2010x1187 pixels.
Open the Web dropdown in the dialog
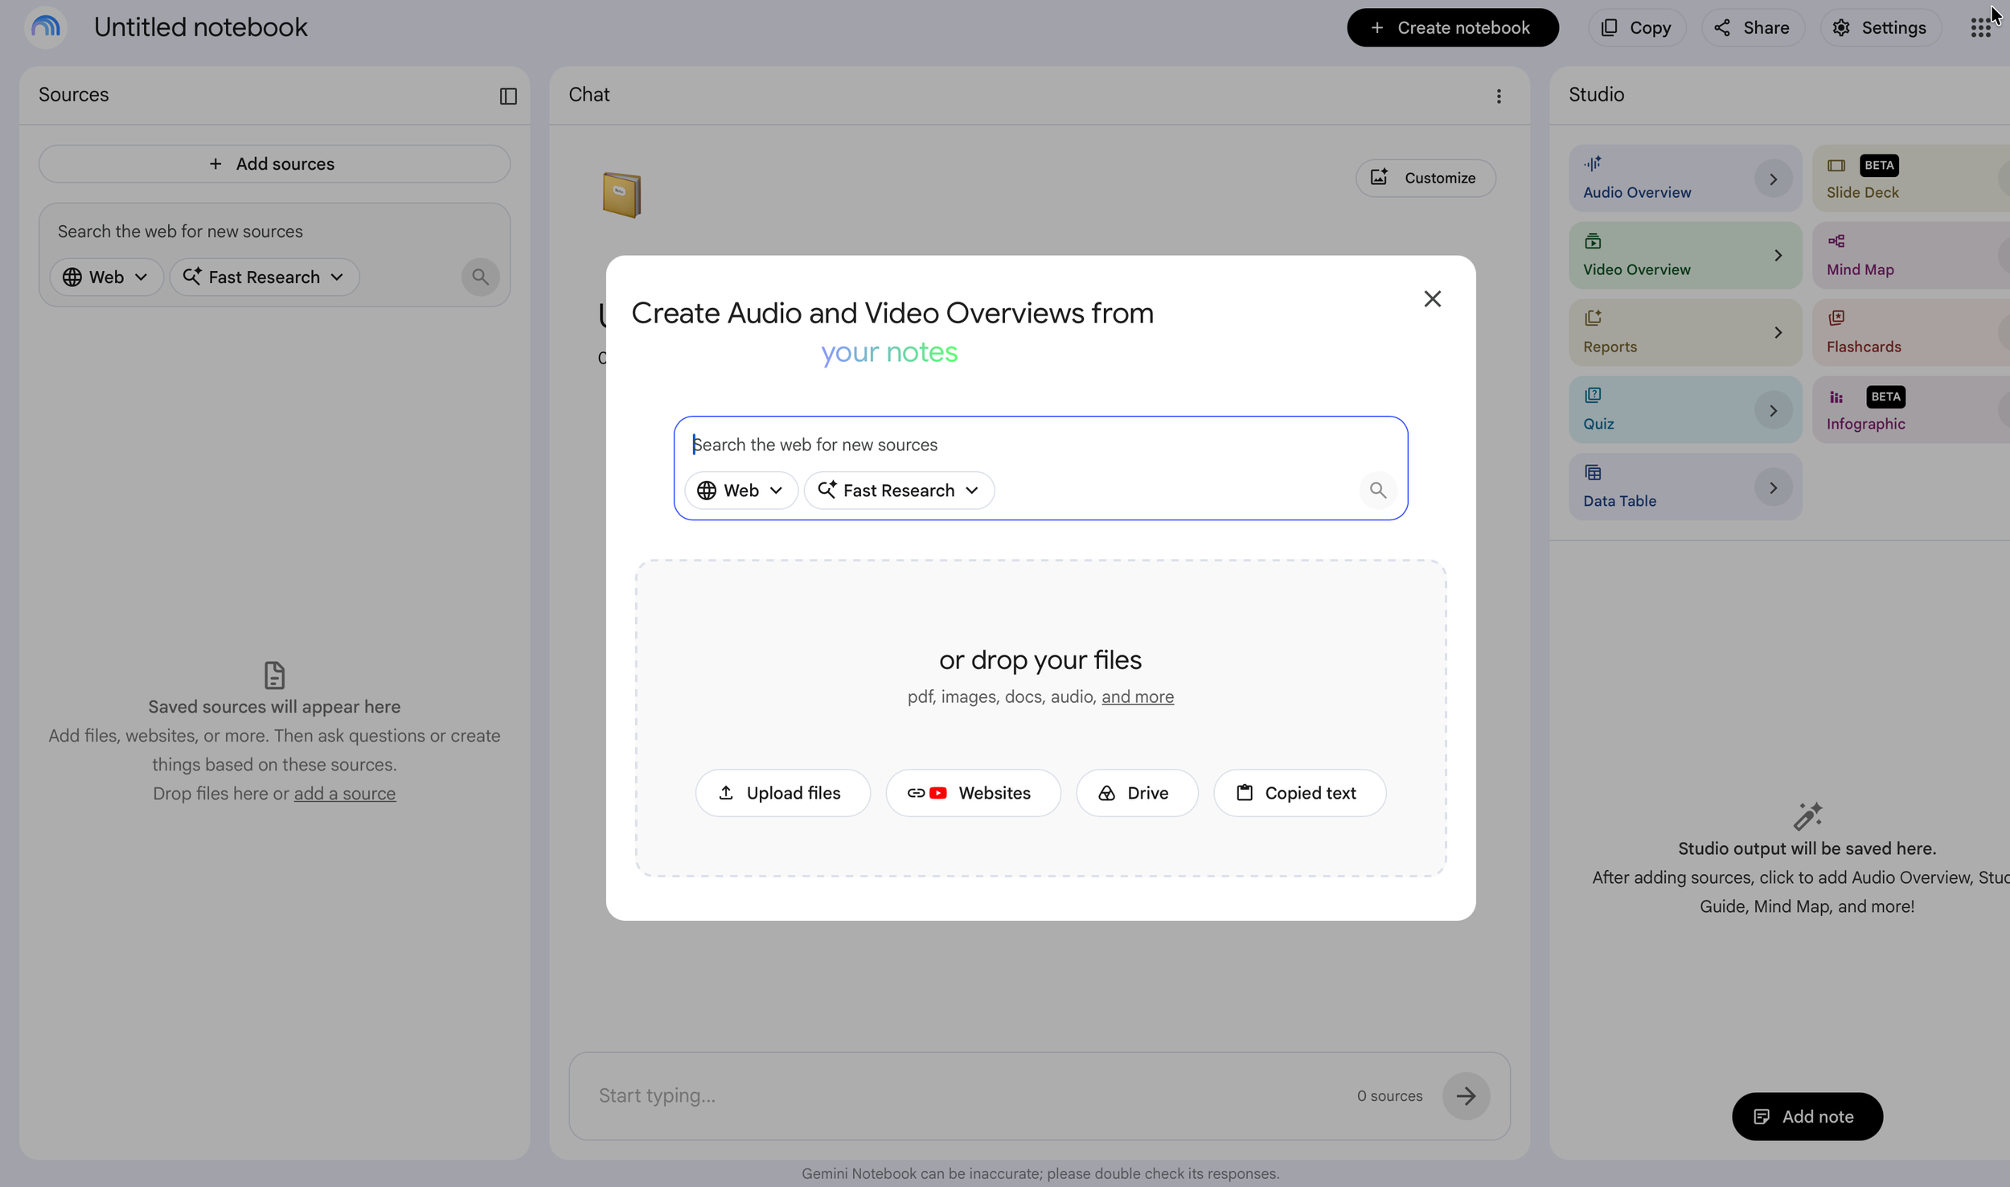click(x=740, y=490)
